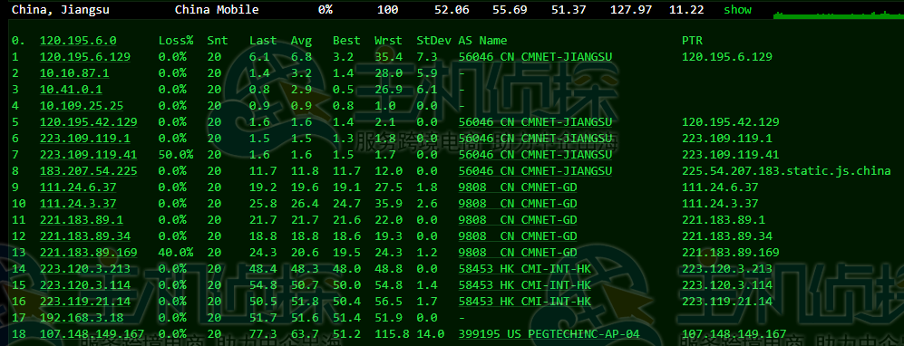This screenshot has width=904, height=346.
Task: Click the 50.0% loss value on hop 7
Action: [x=176, y=155]
